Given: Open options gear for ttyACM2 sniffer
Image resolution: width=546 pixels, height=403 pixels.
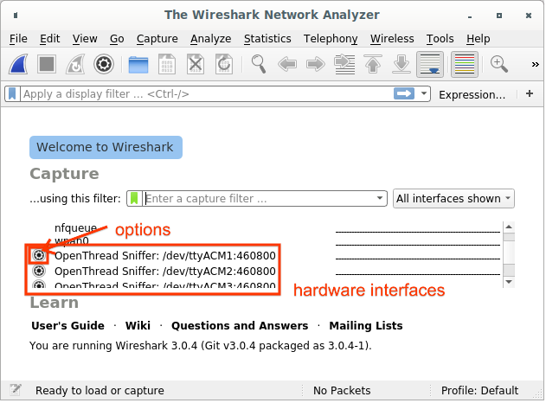Looking at the screenshot, I should [39, 271].
